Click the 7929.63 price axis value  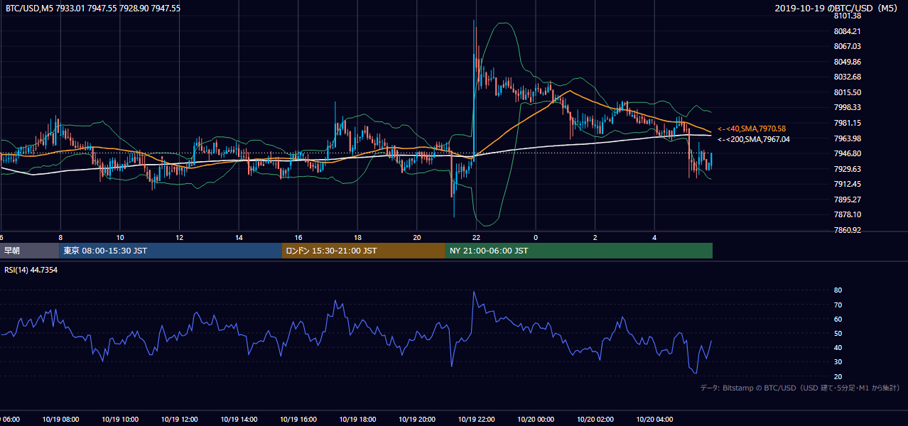click(x=847, y=169)
